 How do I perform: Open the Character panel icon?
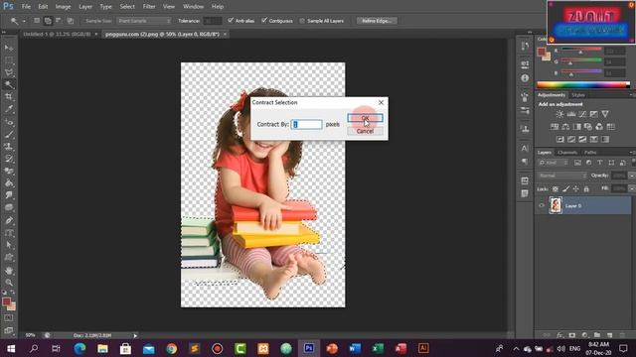point(525,148)
